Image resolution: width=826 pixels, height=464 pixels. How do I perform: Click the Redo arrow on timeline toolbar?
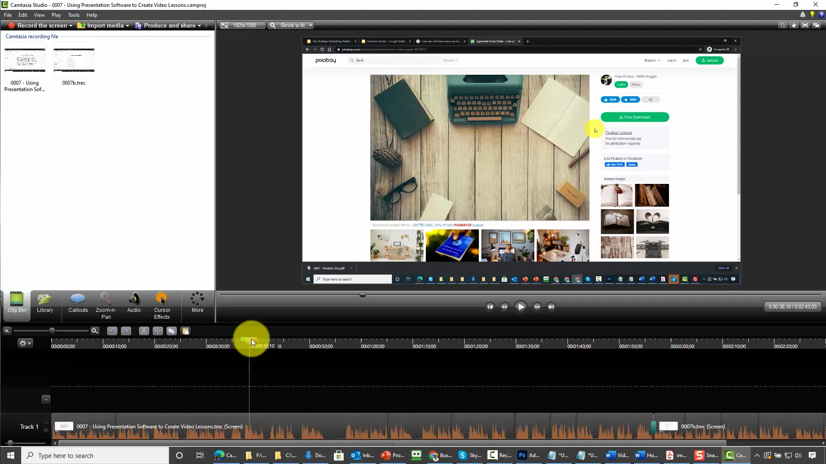pos(126,331)
